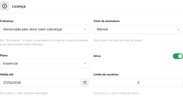Image resolution: width=183 pixels, height=102 pixels.
Task: Click the Ativo label text
Action: (x=97, y=56)
